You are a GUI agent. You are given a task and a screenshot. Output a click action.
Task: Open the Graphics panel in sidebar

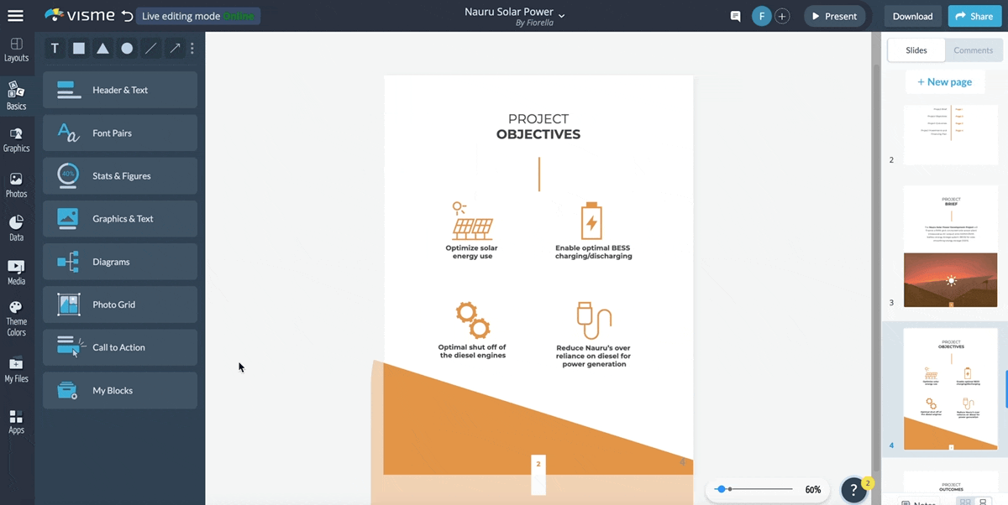point(17,138)
